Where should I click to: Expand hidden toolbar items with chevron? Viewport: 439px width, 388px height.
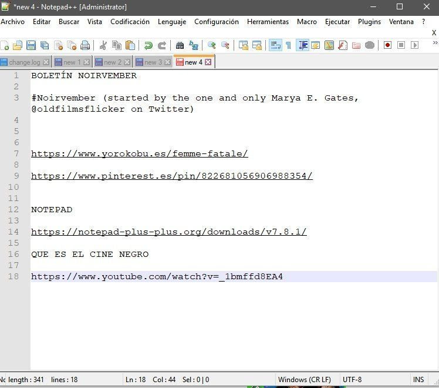(x=435, y=43)
